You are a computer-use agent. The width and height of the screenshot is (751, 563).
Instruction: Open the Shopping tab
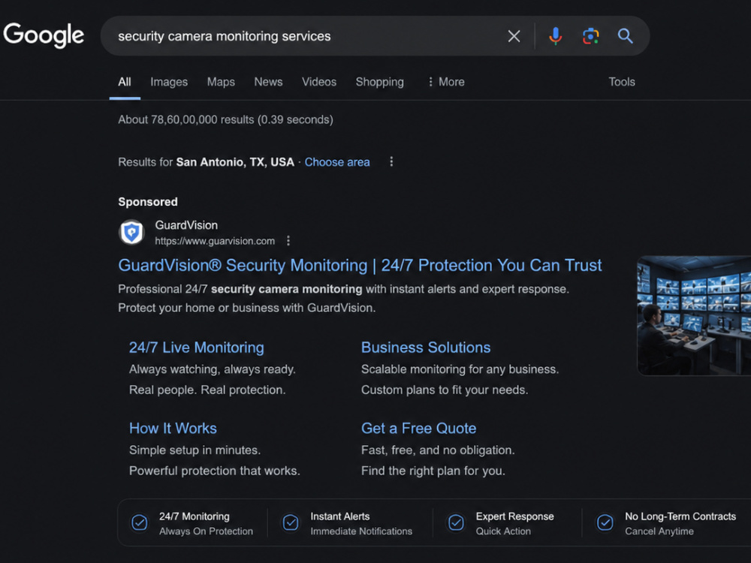point(380,82)
